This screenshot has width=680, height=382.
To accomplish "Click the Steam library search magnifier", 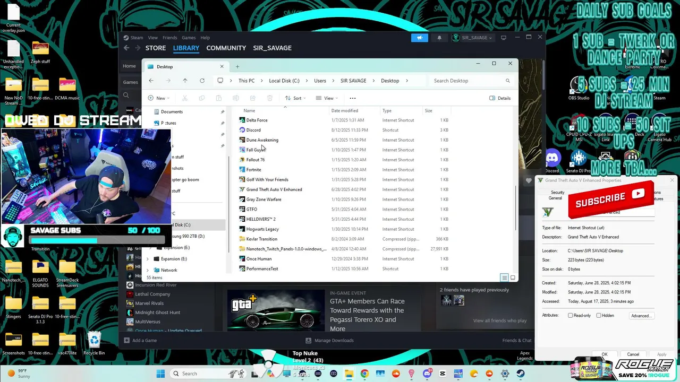I will [126, 95].
